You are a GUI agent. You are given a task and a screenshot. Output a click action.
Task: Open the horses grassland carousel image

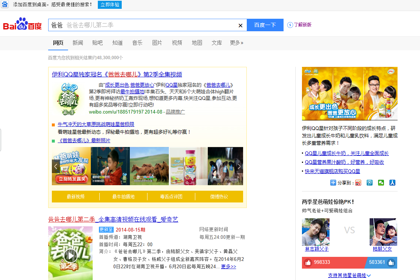click(x=149, y=166)
